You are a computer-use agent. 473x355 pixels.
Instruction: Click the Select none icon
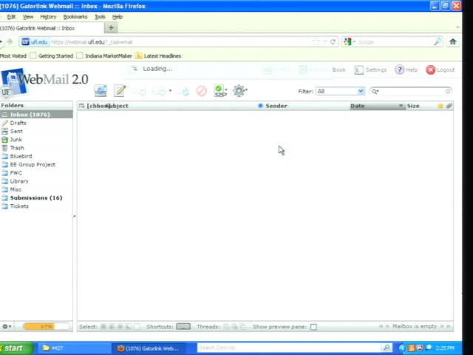coord(137,327)
